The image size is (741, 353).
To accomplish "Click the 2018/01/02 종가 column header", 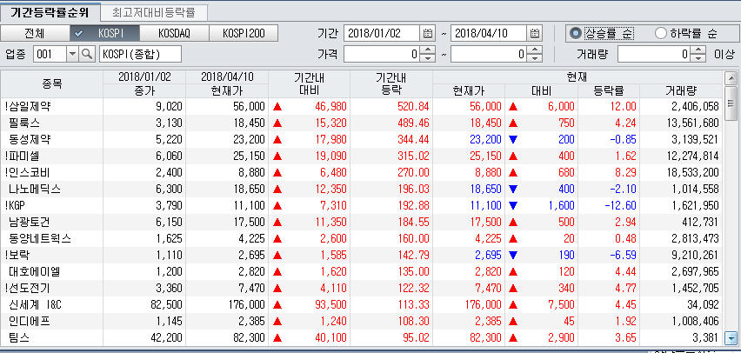I will coord(144,84).
